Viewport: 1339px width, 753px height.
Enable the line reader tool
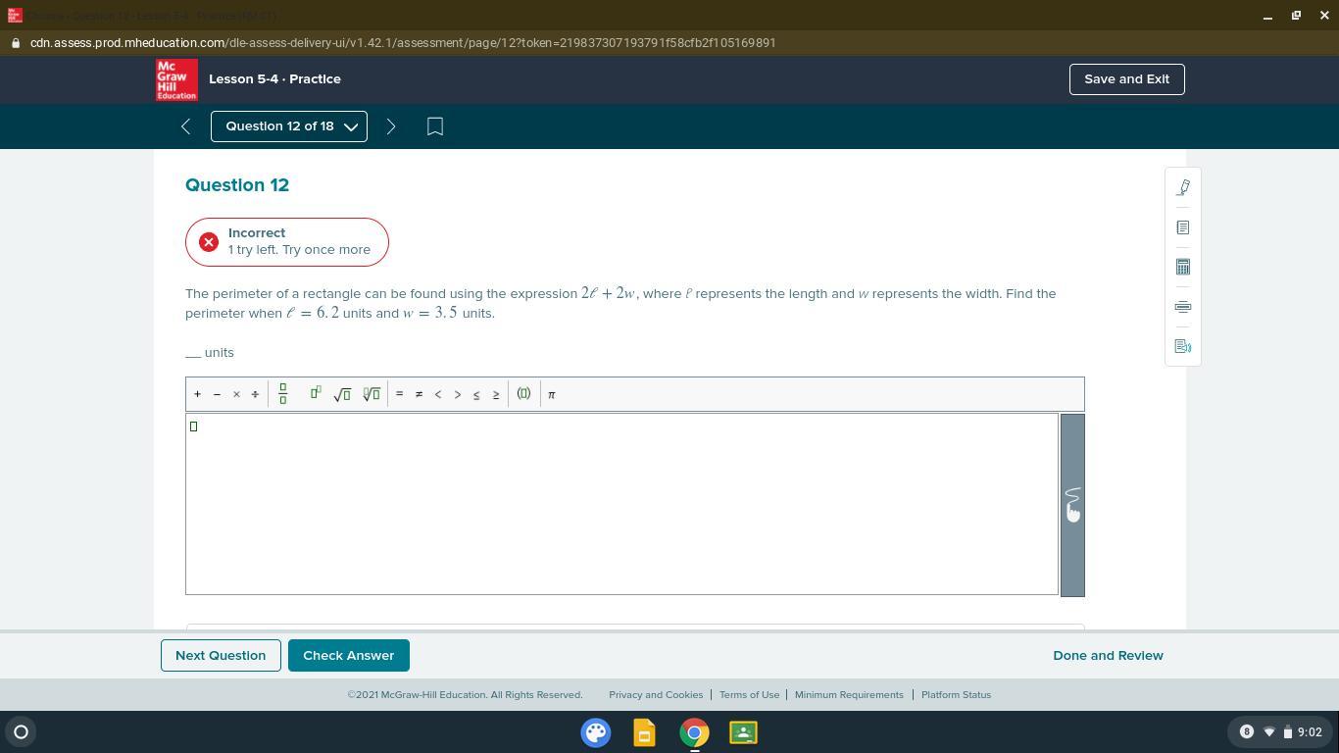(x=1183, y=307)
